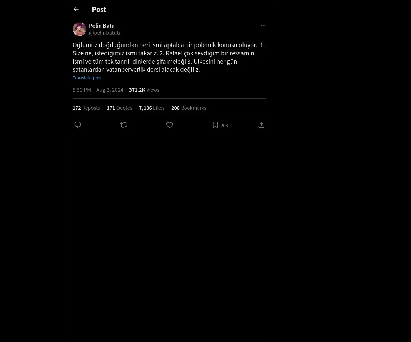
Task: Open Pelin Batu's profile avatar
Action: (79, 29)
